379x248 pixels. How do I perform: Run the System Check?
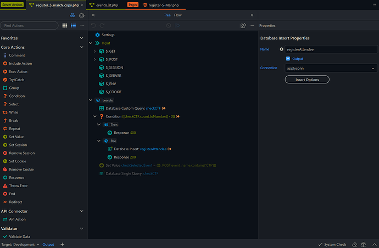332,244
